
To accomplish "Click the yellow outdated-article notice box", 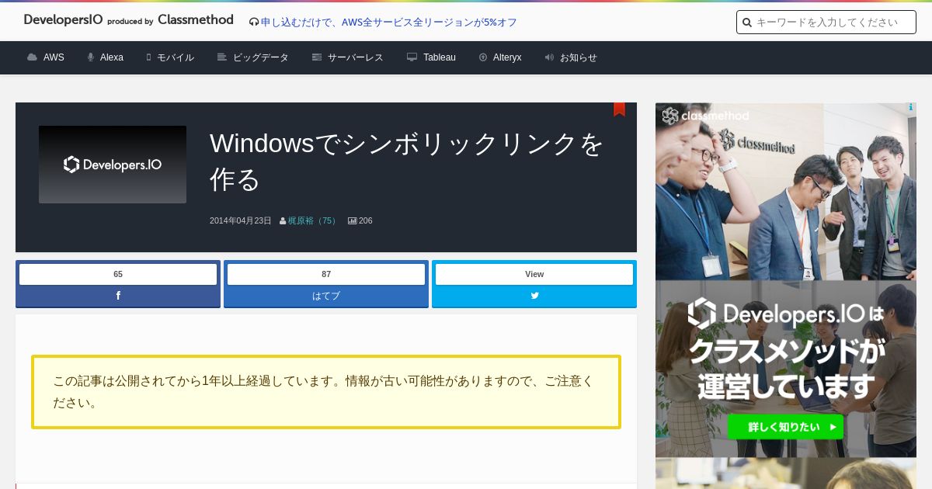I will point(326,392).
